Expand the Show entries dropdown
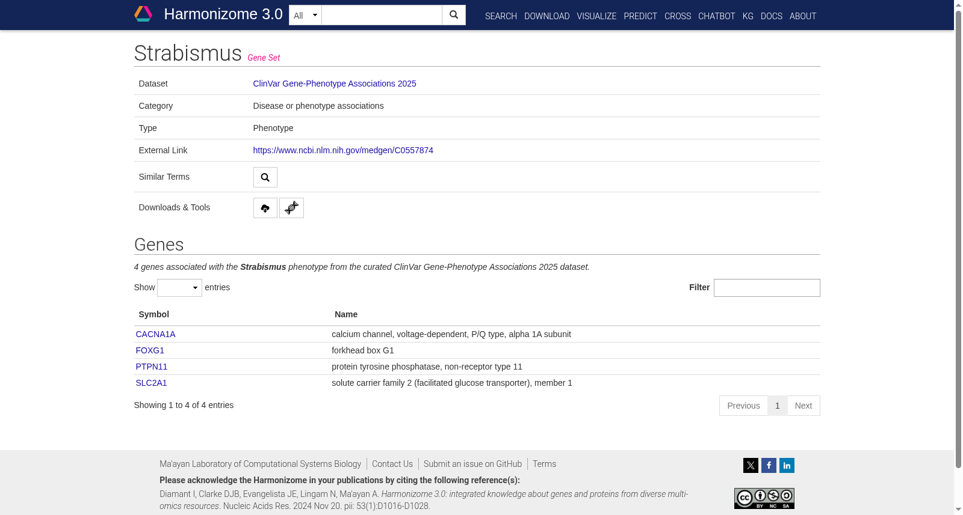 pos(179,288)
